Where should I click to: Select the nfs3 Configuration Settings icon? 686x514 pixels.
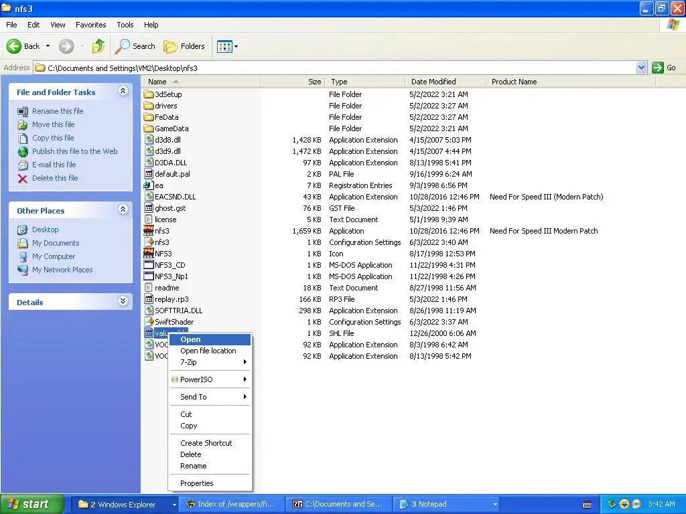149,242
